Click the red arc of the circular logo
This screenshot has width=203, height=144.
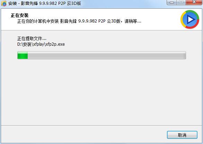tap(194, 26)
